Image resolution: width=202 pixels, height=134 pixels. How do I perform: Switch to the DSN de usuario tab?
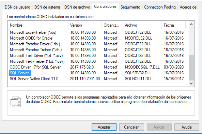point(17,7)
